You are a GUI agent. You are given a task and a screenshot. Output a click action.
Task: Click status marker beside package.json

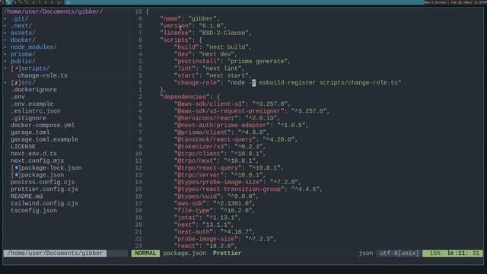16,175
